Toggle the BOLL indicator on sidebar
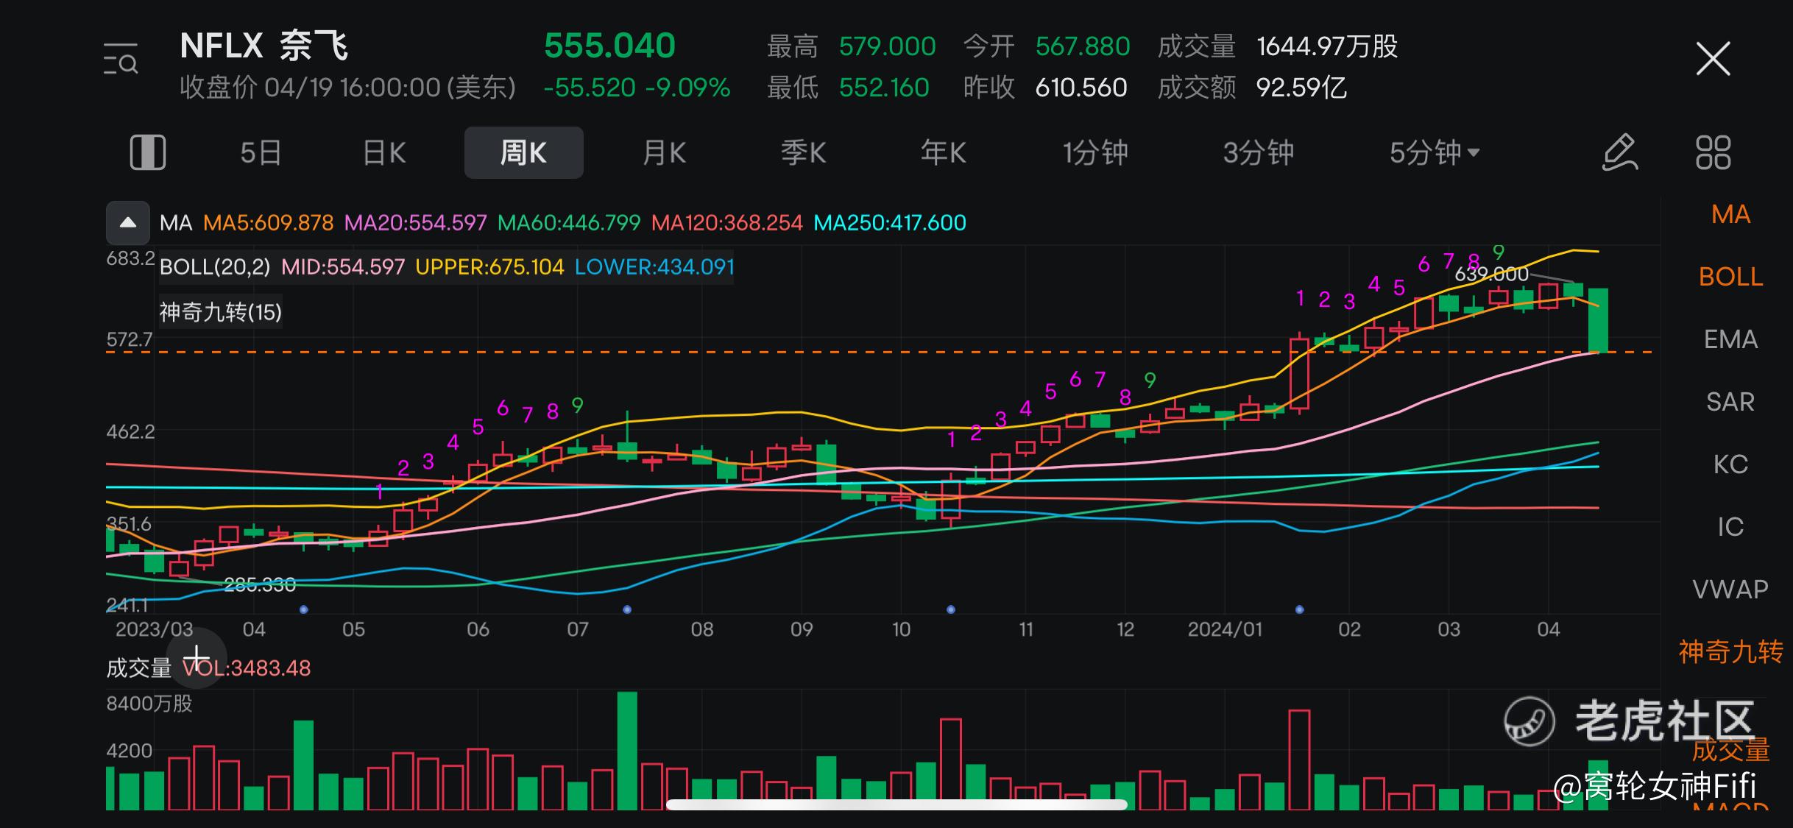The height and width of the screenshot is (828, 1793). point(1730,277)
